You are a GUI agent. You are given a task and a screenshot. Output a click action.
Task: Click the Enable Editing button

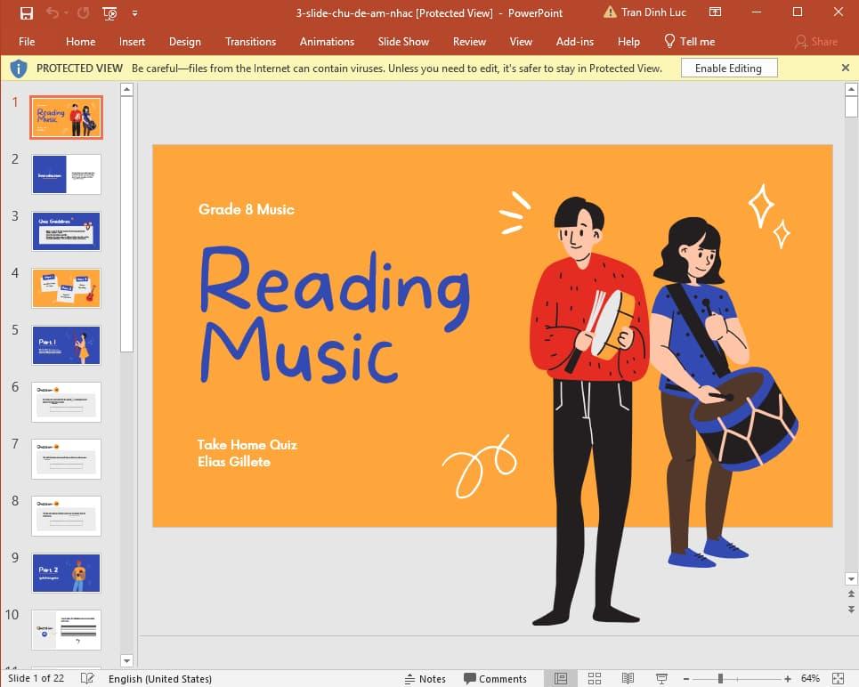point(728,68)
